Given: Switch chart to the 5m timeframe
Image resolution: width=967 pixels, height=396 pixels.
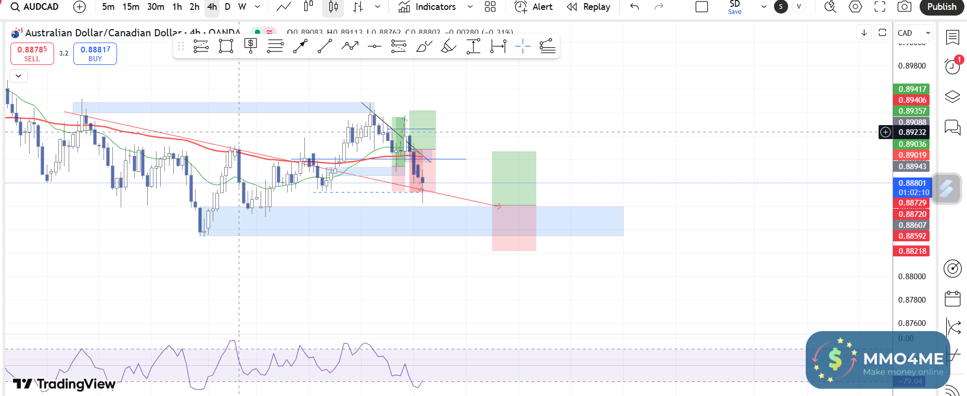Looking at the screenshot, I should pyautogui.click(x=108, y=7).
